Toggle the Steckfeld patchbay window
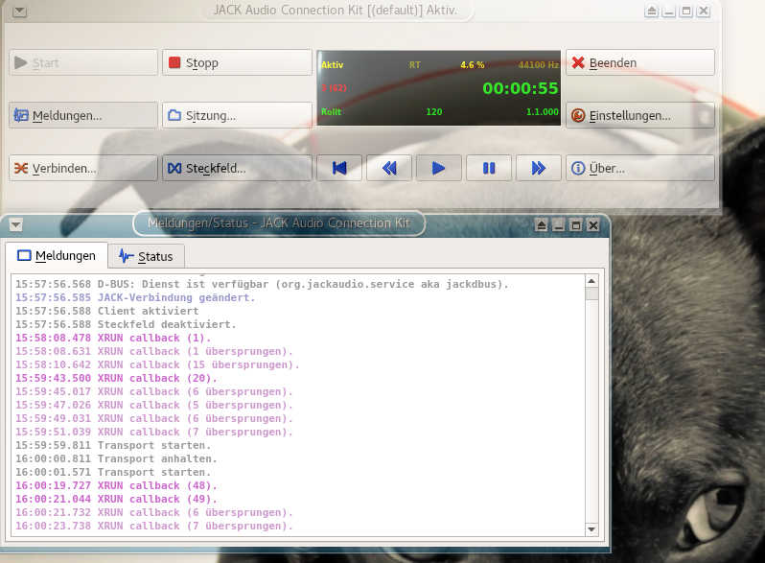The width and height of the screenshot is (765, 563). click(237, 168)
